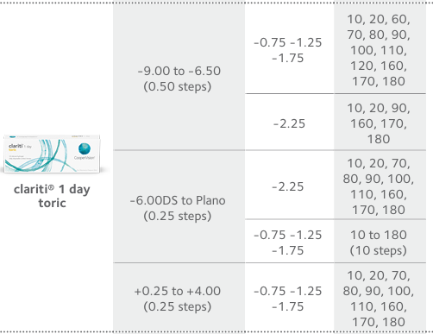Select cylinder cell beside 10 to 180 axis
This screenshot has width=433, height=334.
tap(288, 243)
